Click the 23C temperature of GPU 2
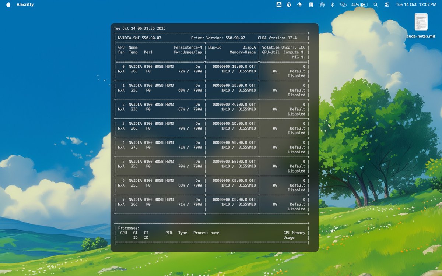This screenshot has width=442, height=276. pos(134,109)
